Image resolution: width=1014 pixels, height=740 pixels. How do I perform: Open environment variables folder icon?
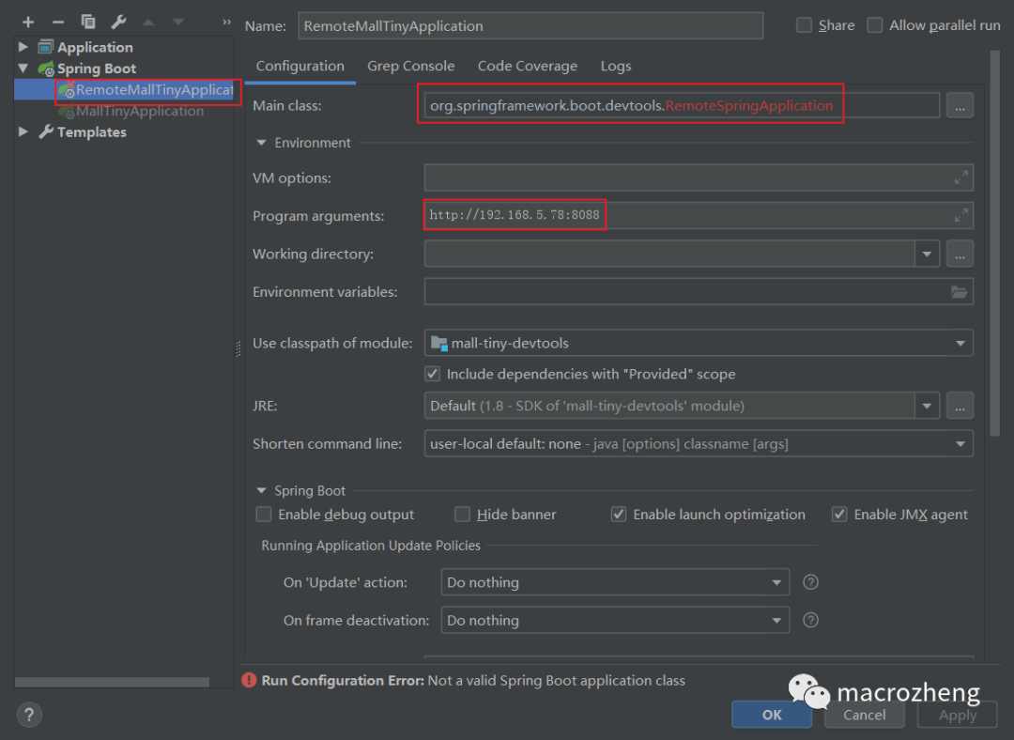(959, 292)
